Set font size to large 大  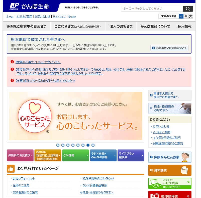pos(191,16)
